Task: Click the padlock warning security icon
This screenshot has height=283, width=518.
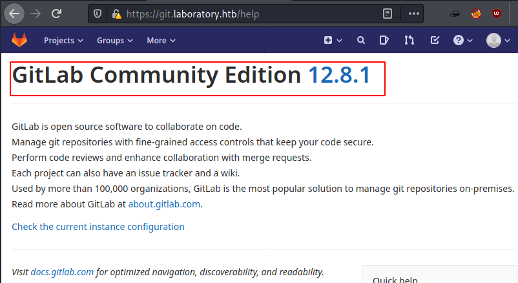Action: point(116,14)
